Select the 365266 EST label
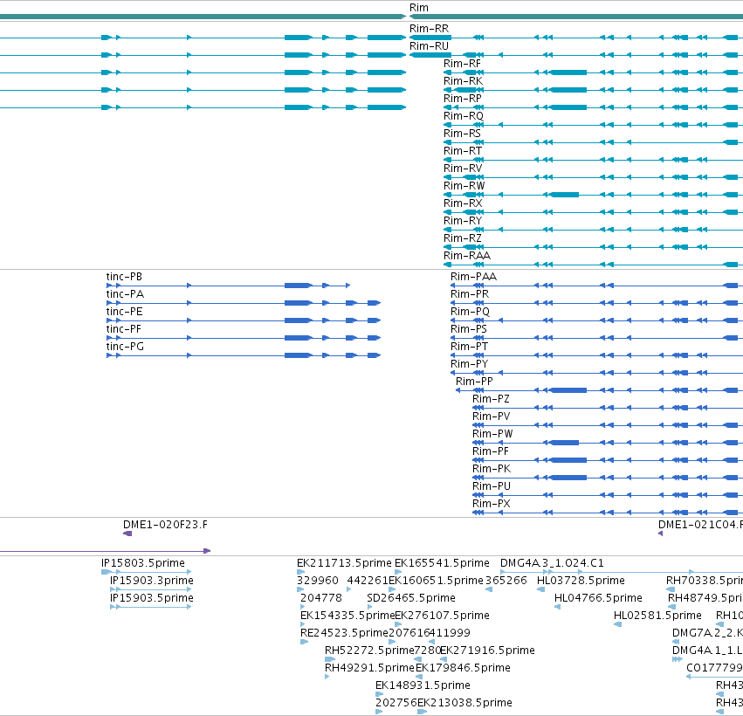This screenshot has height=716, width=743. click(x=506, y=581)
